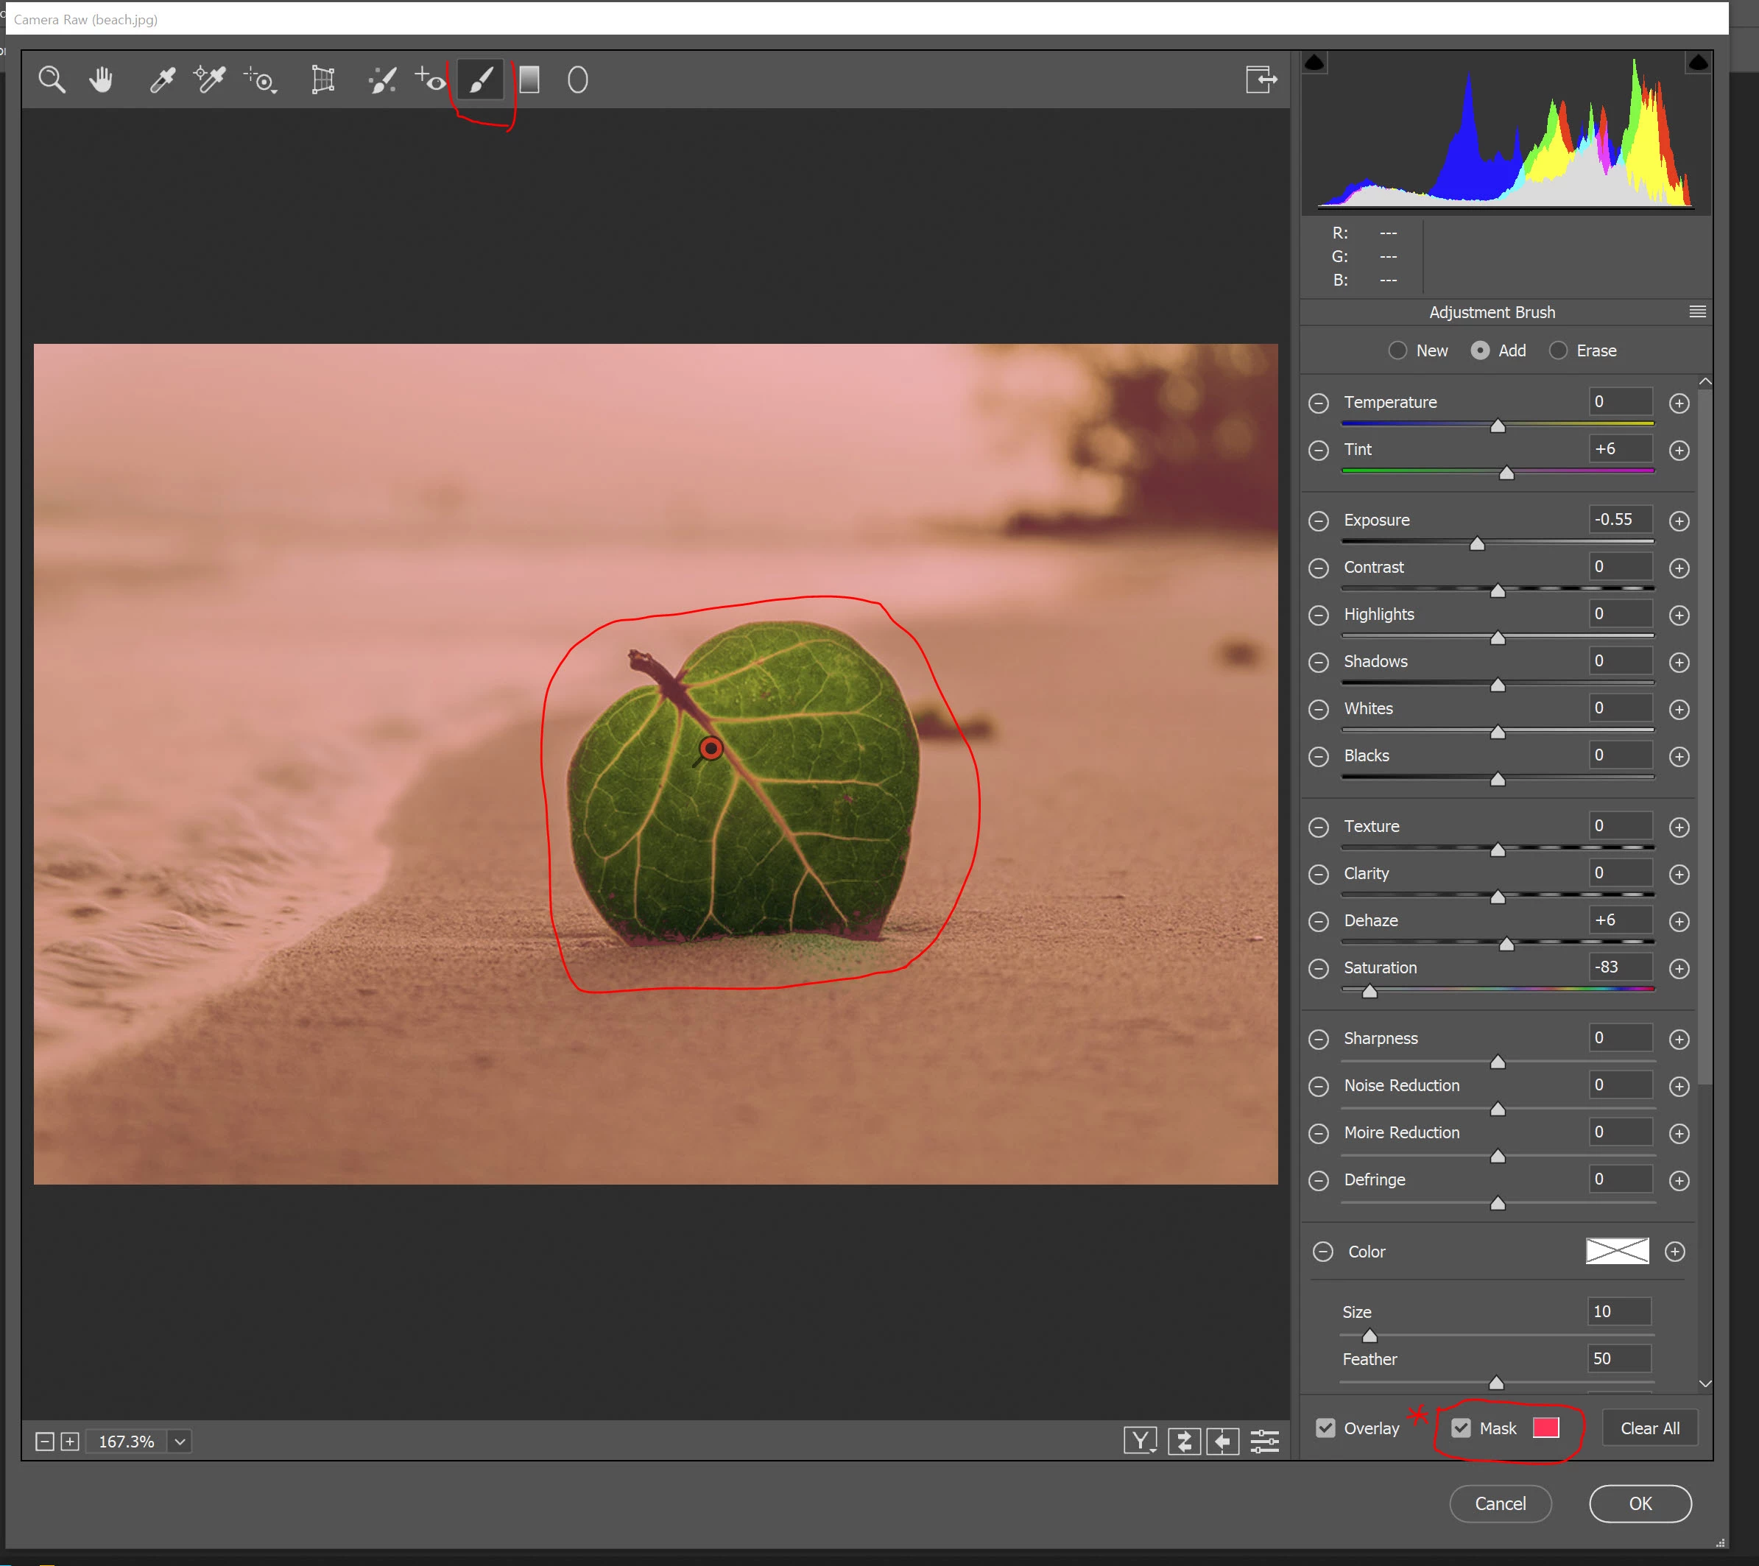1759x1566 pixels.
Task: Open the before/after view Y dropdown
Action: tap(1141, 1442)
